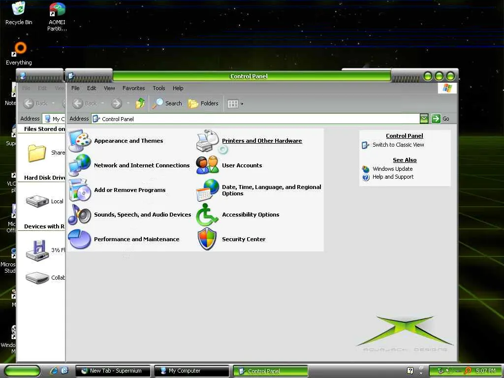Open the Edit menu in Control Panel
504x378 pixels.
(92, 88)
